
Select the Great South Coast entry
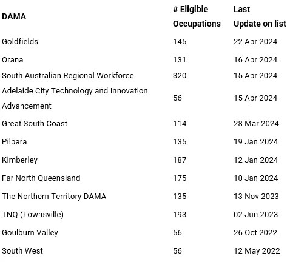(x=35, y=124)
